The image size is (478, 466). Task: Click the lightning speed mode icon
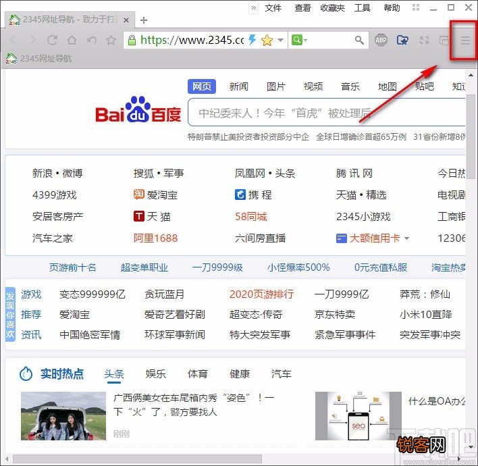252,40
